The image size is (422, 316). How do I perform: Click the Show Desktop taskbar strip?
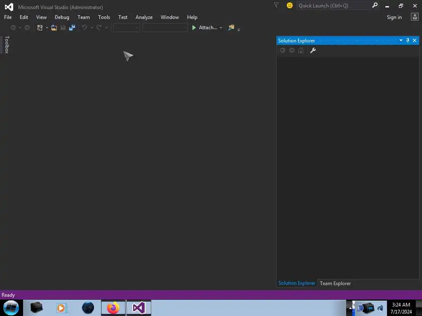pyautogui.click(x=419, y=308)
